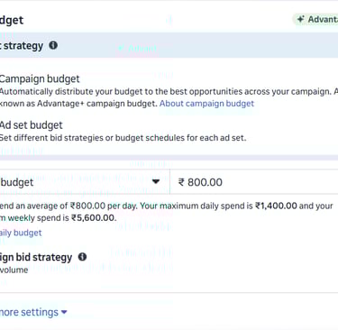Image resolution: width=338 pixels, height=330 pixels.
Task: Click the ₹5,600.00 weekly spend text
Action: (x=93, y=218)
